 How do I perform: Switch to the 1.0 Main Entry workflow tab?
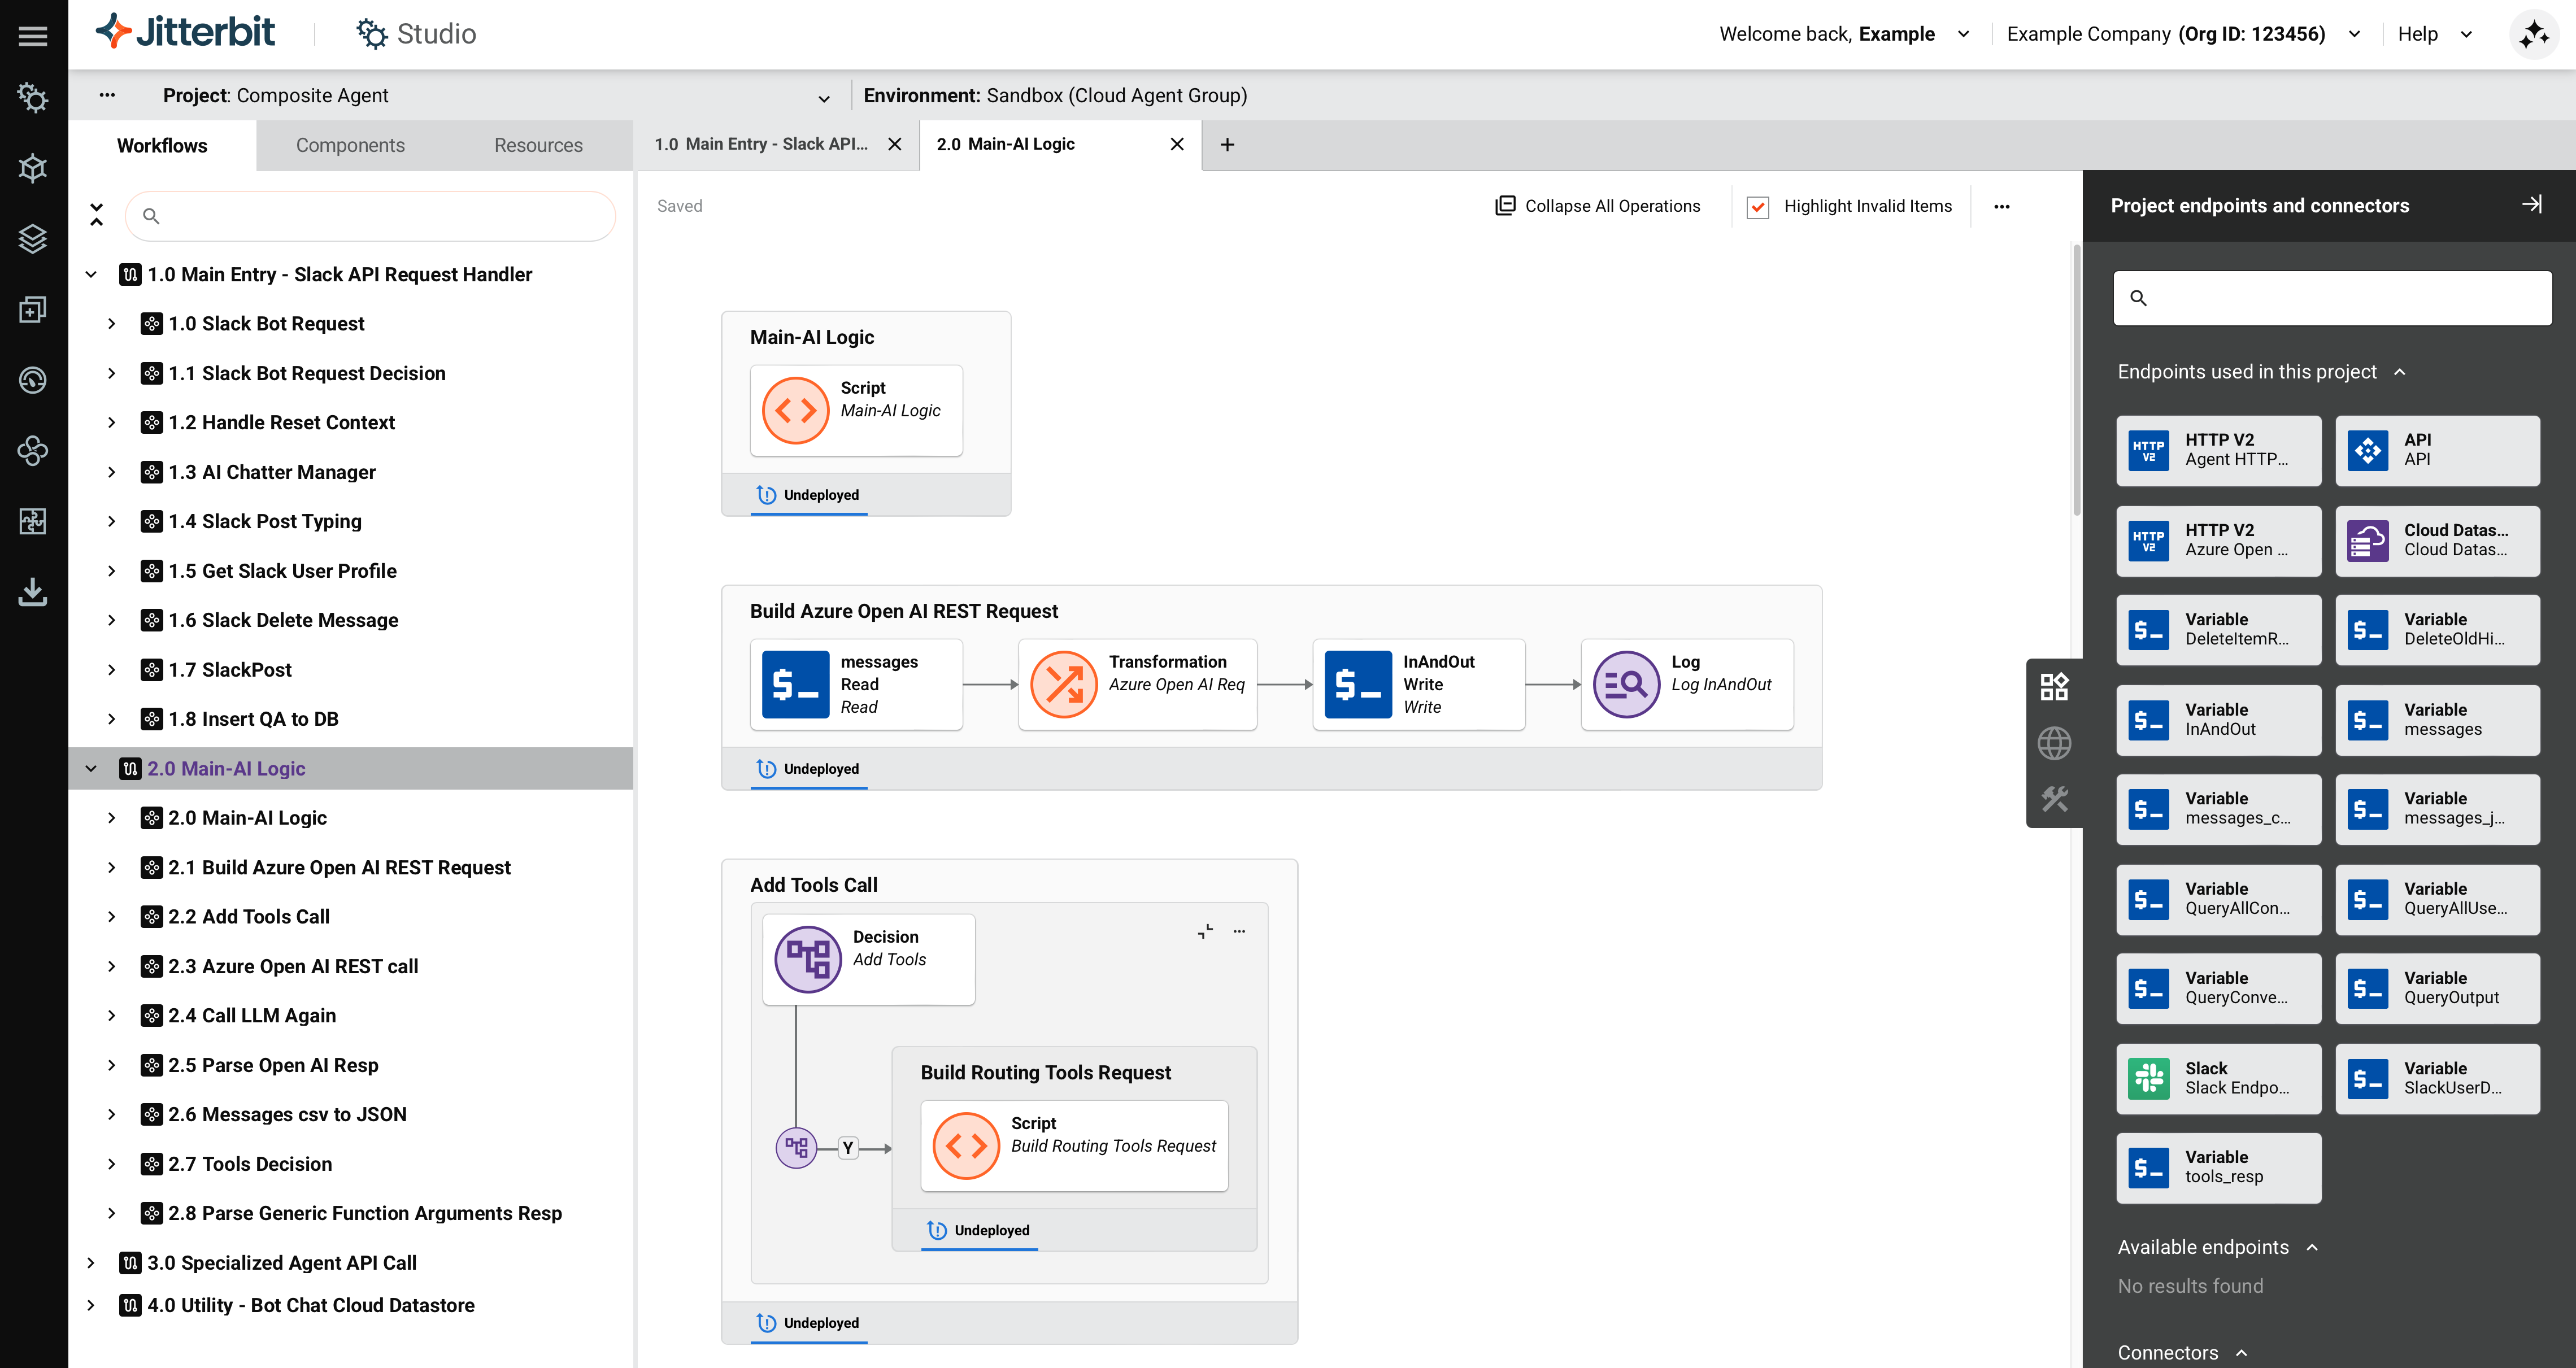[761, 144]
